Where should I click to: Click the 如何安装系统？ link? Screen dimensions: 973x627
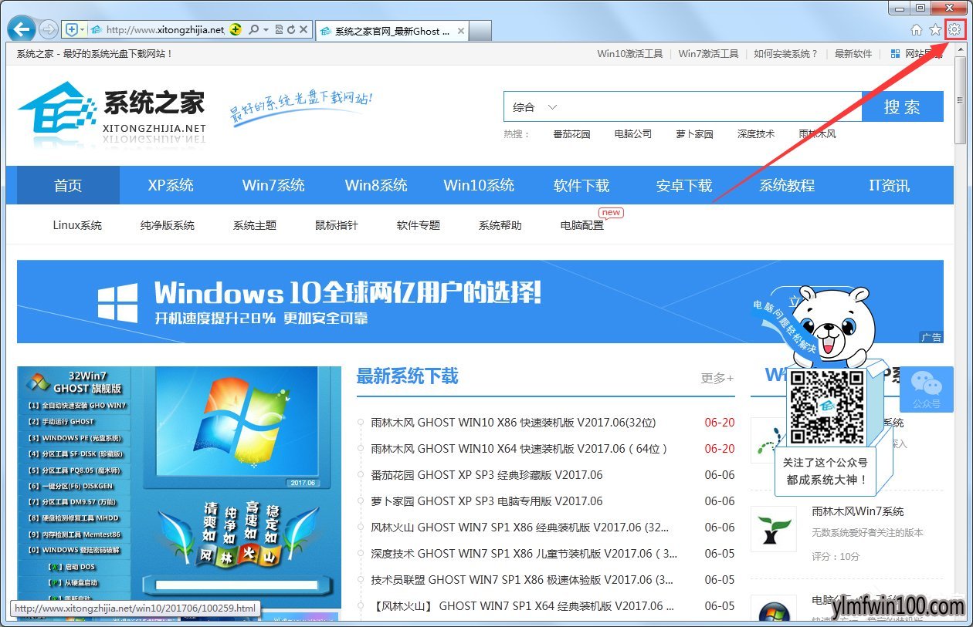pyautogui.click(x=785, y=53)
